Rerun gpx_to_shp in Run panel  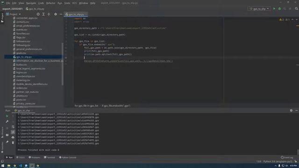[7, 116]
